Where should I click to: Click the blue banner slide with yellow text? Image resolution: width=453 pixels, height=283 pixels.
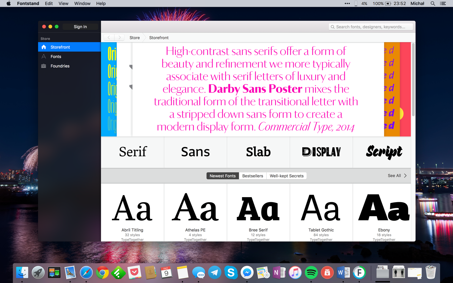[x=109, y=89]
